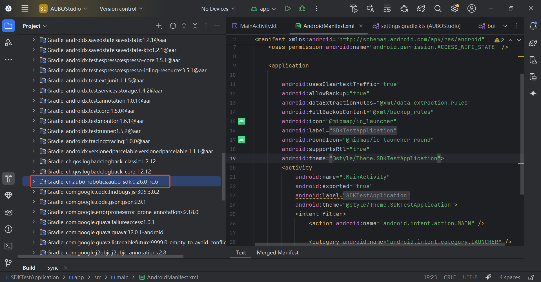The image size is (541, 282).
Task: Collapse all nodes in Project tree
Action: click(195, 26)
